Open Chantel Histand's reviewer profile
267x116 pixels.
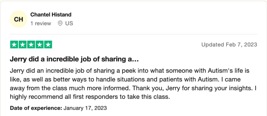pyautogui.click(x=51, y=15)
